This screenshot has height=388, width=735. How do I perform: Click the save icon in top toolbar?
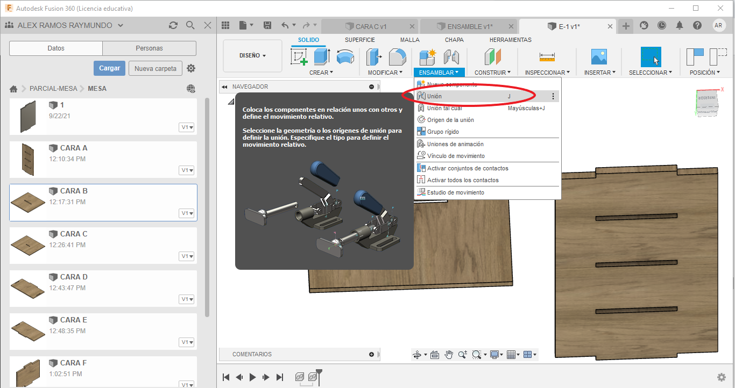click(x=267, y=25)
